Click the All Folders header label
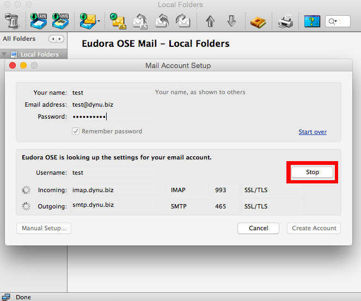The height and width of the screenshot is (301, 361). 19,39
